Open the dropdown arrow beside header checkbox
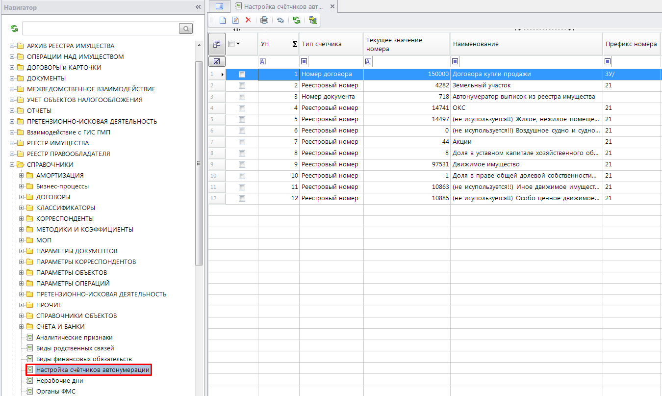Viewport: 662px width, 396px height. (238, 44)
